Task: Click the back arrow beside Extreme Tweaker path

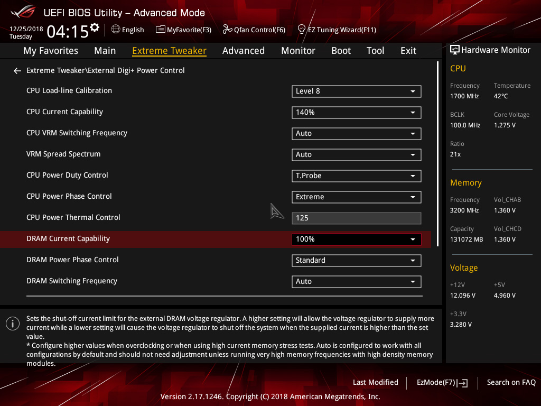Action: pyautogui.click(x=17, y=71)
